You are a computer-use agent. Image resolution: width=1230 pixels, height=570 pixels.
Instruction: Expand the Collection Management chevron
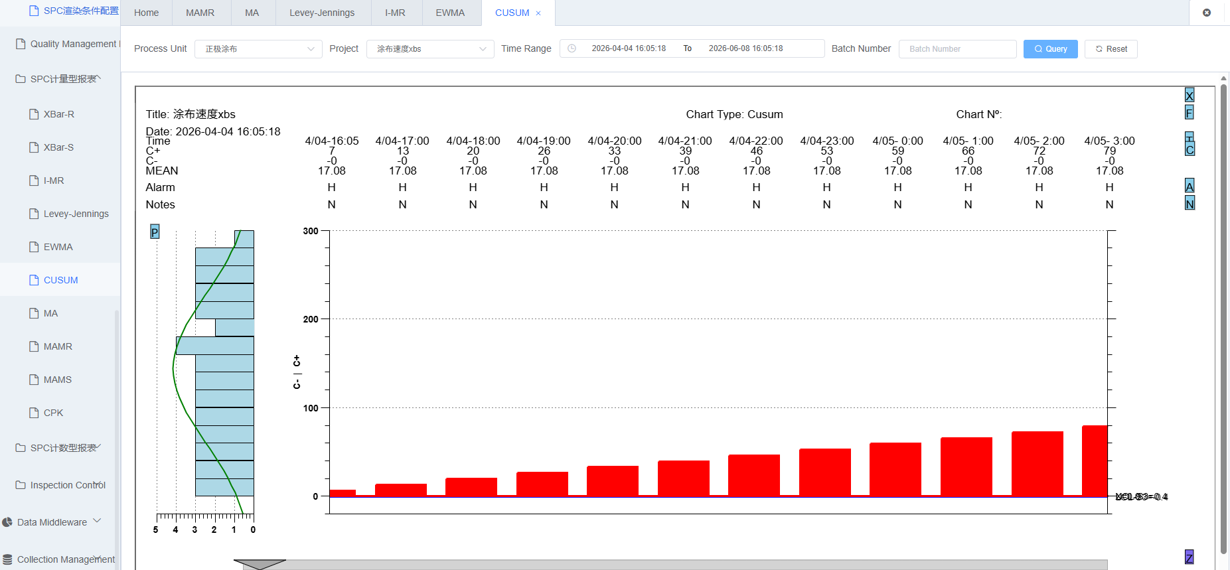point(97,558)
